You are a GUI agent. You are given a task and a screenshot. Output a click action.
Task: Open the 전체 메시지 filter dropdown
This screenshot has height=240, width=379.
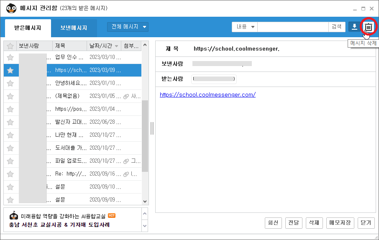[x=128, y=27]
